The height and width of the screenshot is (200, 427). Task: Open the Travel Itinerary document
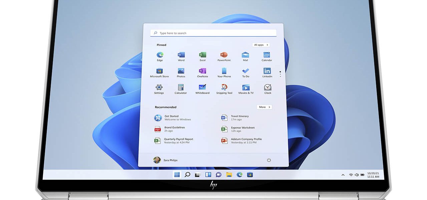tap(235, 118)
